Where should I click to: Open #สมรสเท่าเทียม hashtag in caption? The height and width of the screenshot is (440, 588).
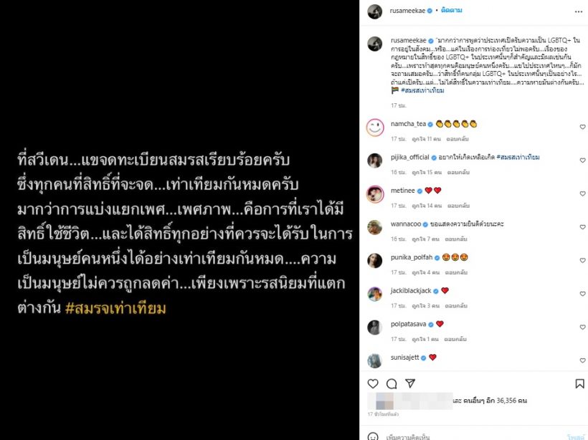tap(422, 90)
